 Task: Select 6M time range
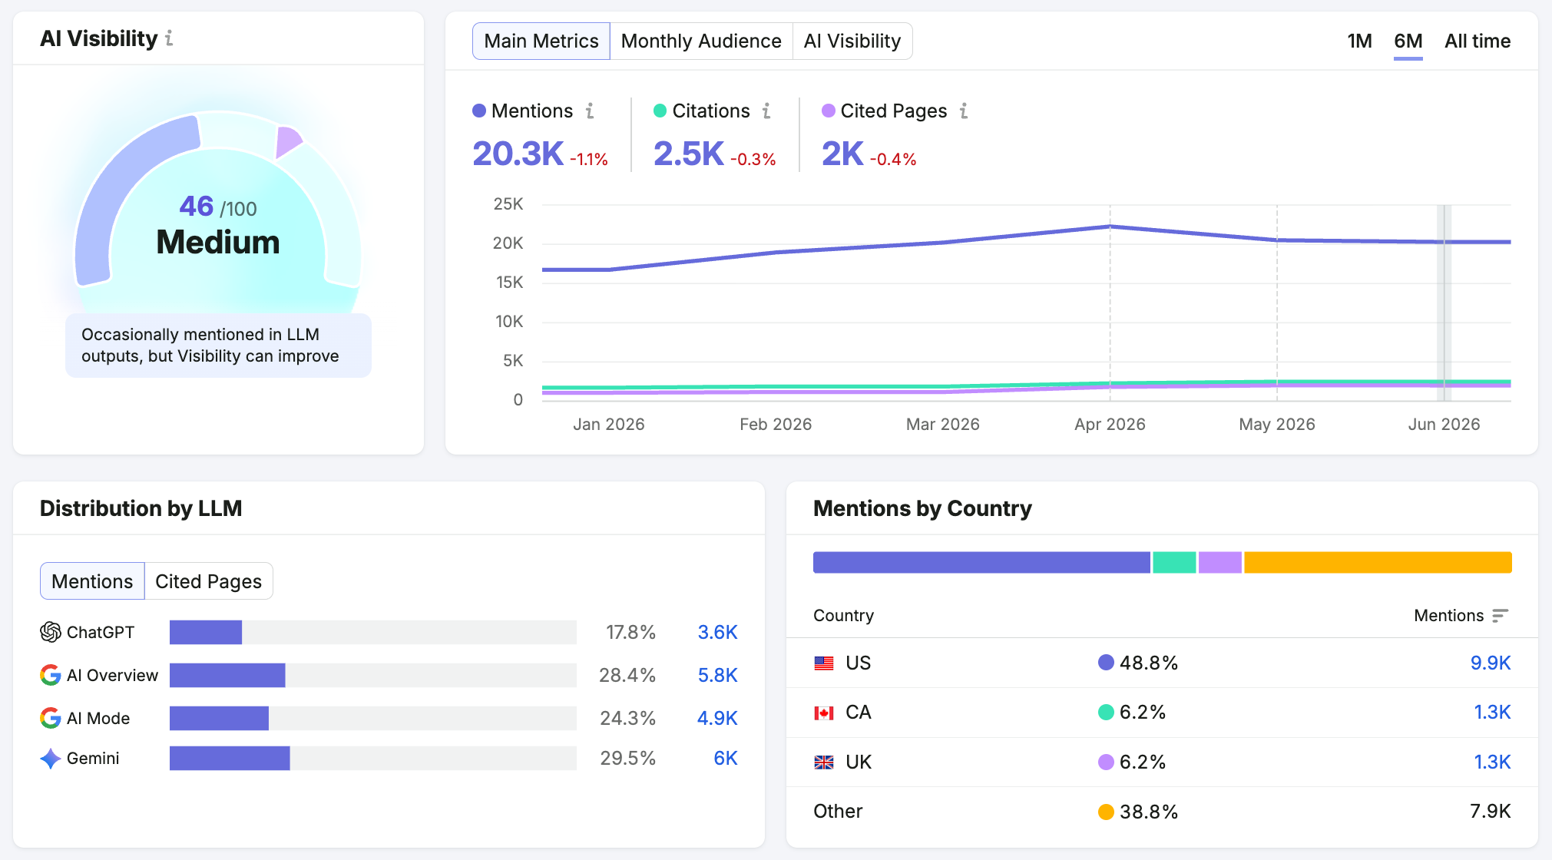(x=1408, y=41)
